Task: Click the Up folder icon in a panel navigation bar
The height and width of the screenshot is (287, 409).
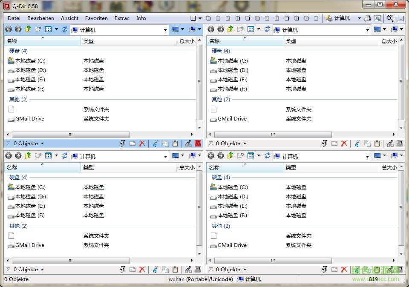Action: coord(28,29)
